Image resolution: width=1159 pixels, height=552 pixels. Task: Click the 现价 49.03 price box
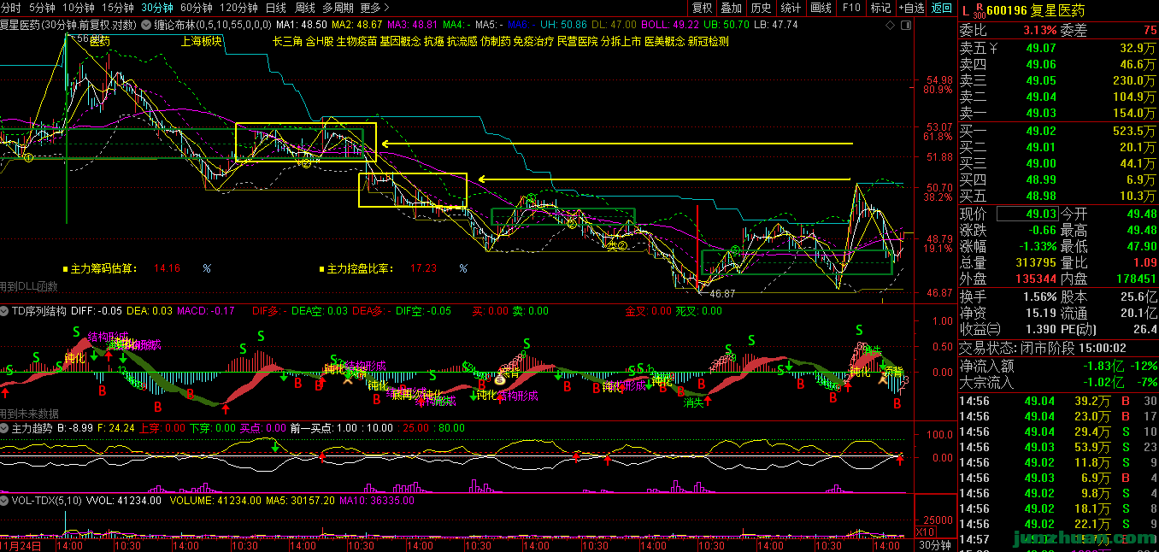tap(1028, 214)
